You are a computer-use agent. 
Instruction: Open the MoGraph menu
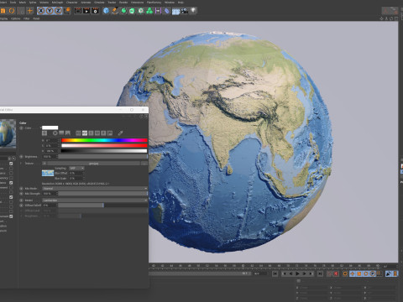(x=57, y=3)
